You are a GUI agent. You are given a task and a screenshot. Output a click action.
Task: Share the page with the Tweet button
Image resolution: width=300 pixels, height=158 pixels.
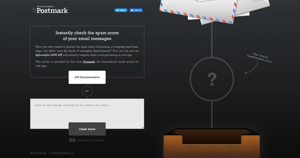click(x=121, y=10)
